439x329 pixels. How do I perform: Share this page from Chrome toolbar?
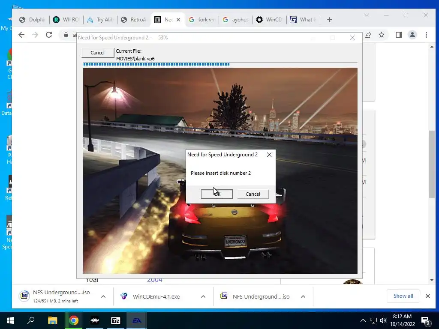[x=368, y=35]
